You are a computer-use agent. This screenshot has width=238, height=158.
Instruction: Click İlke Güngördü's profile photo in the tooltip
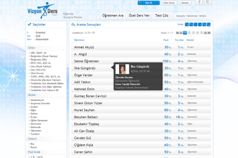[122, 69]
